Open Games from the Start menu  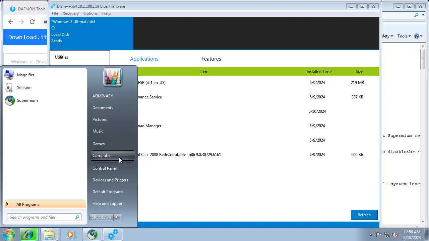click(113, 144)
